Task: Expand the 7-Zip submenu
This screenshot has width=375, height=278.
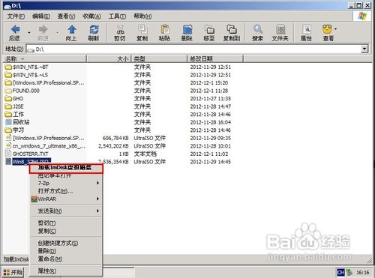Action: [x=97, y=183]
